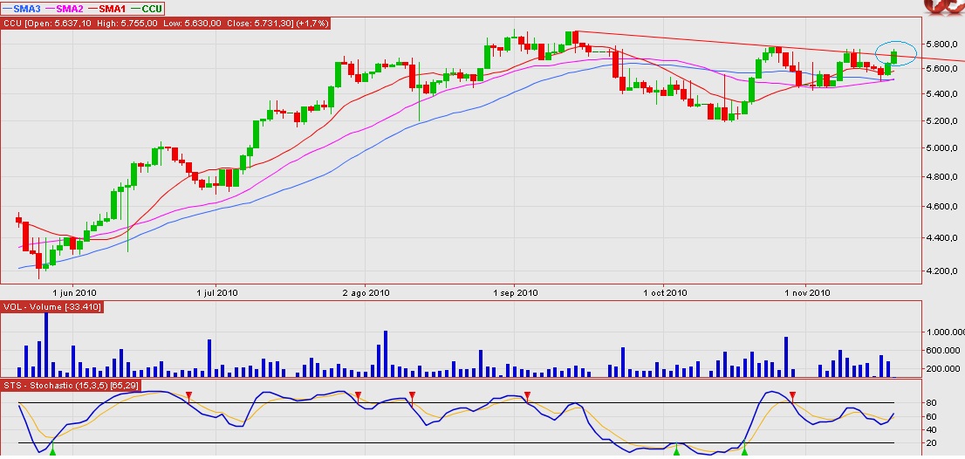The width and height of the screenshot is (965, 459).
Task: Click the 1 jun 2010 date label
Action: click(74, 293)
